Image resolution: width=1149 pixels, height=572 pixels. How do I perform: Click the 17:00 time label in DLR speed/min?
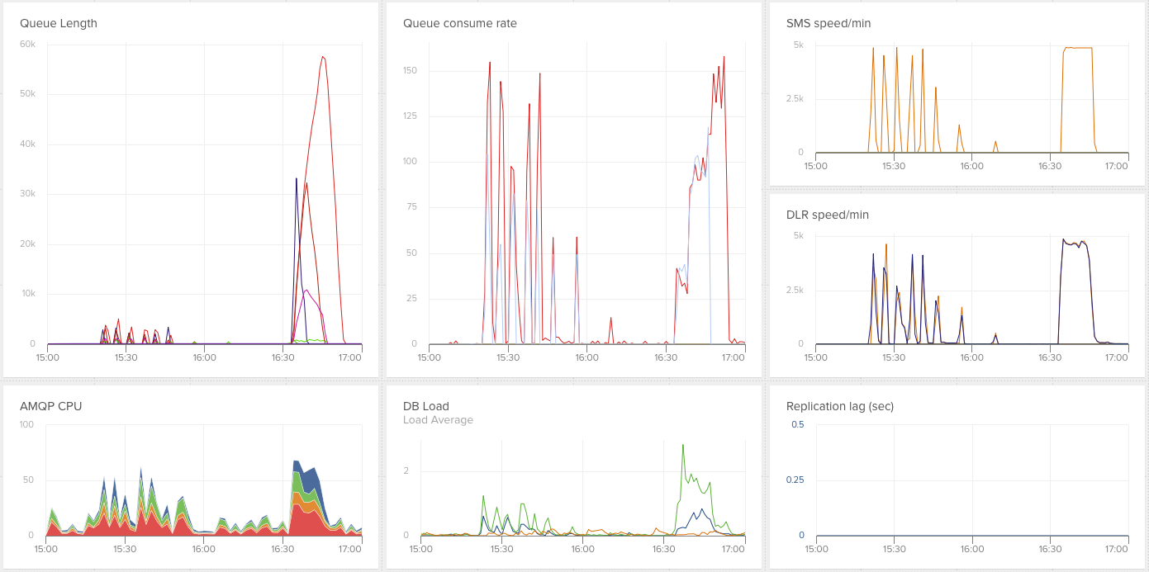click(1116, 357)
